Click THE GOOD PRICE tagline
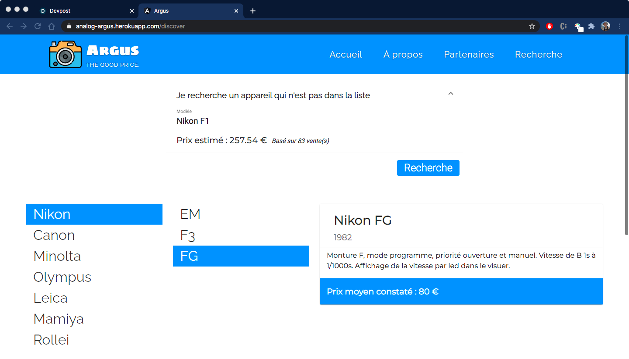 click(113, 65)
